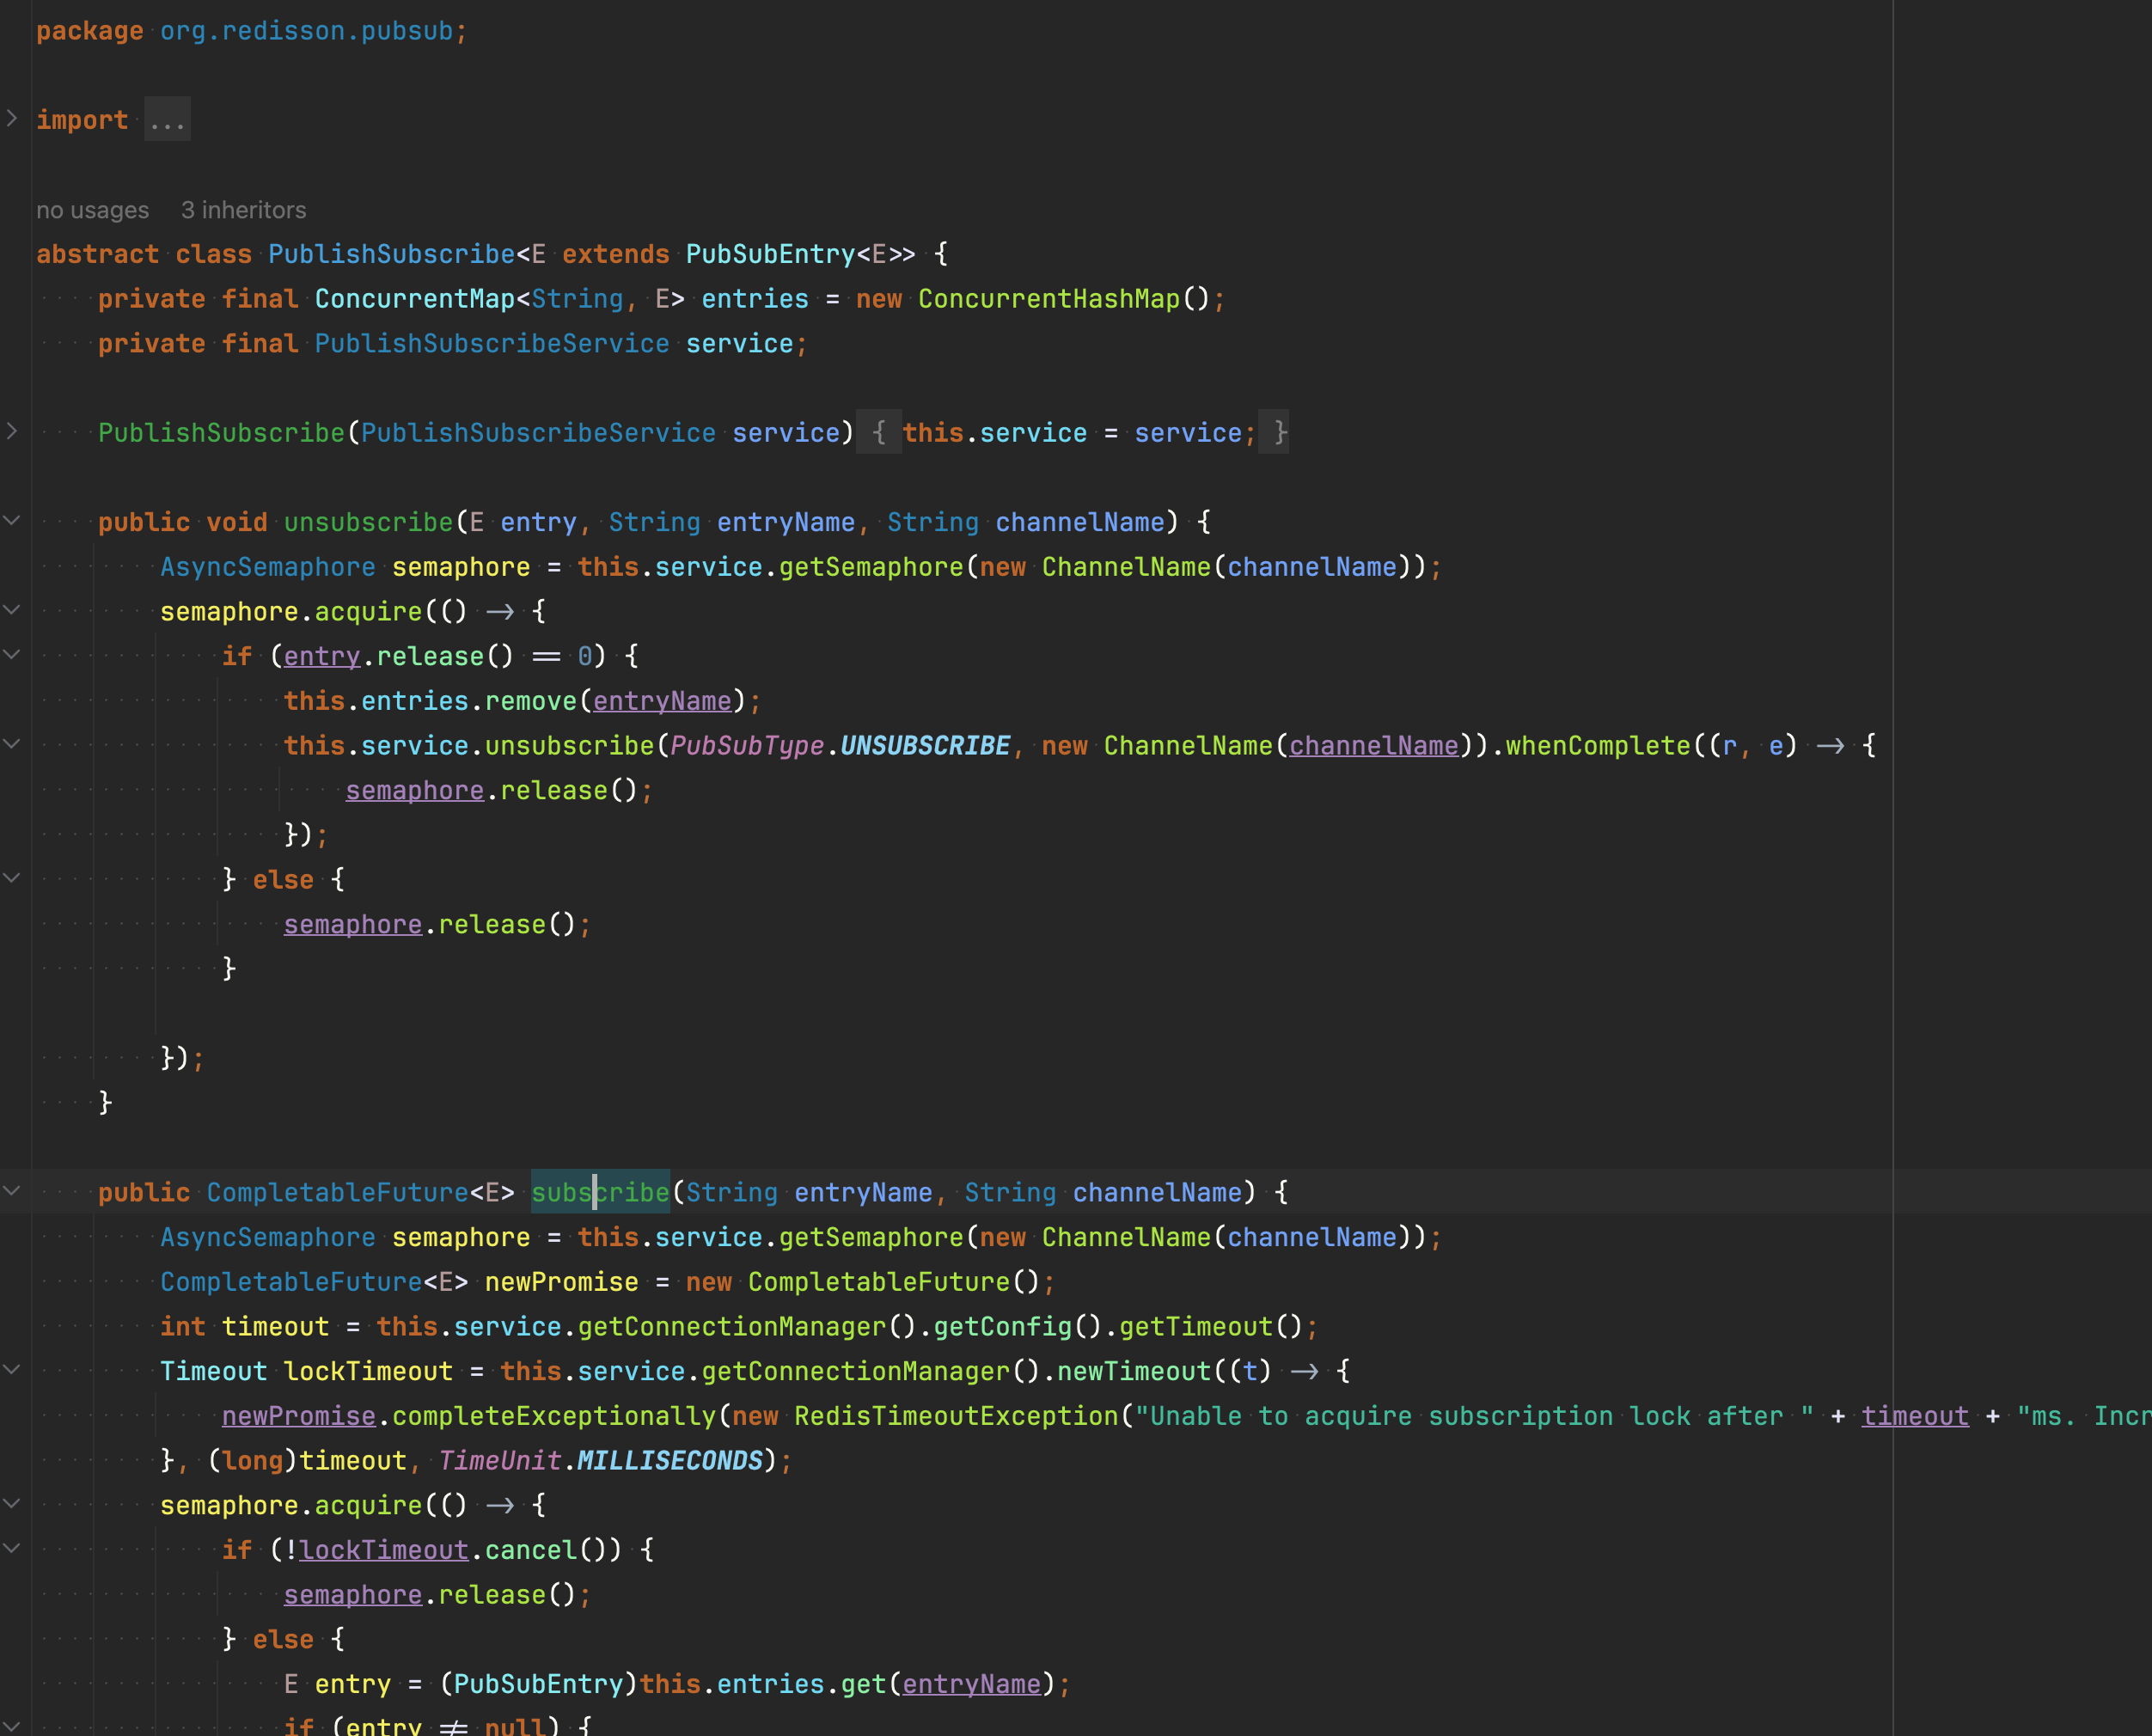Open the 'no usages' inlay hint
This screenshot has width=2152, height=1736.
coord(93,210)
